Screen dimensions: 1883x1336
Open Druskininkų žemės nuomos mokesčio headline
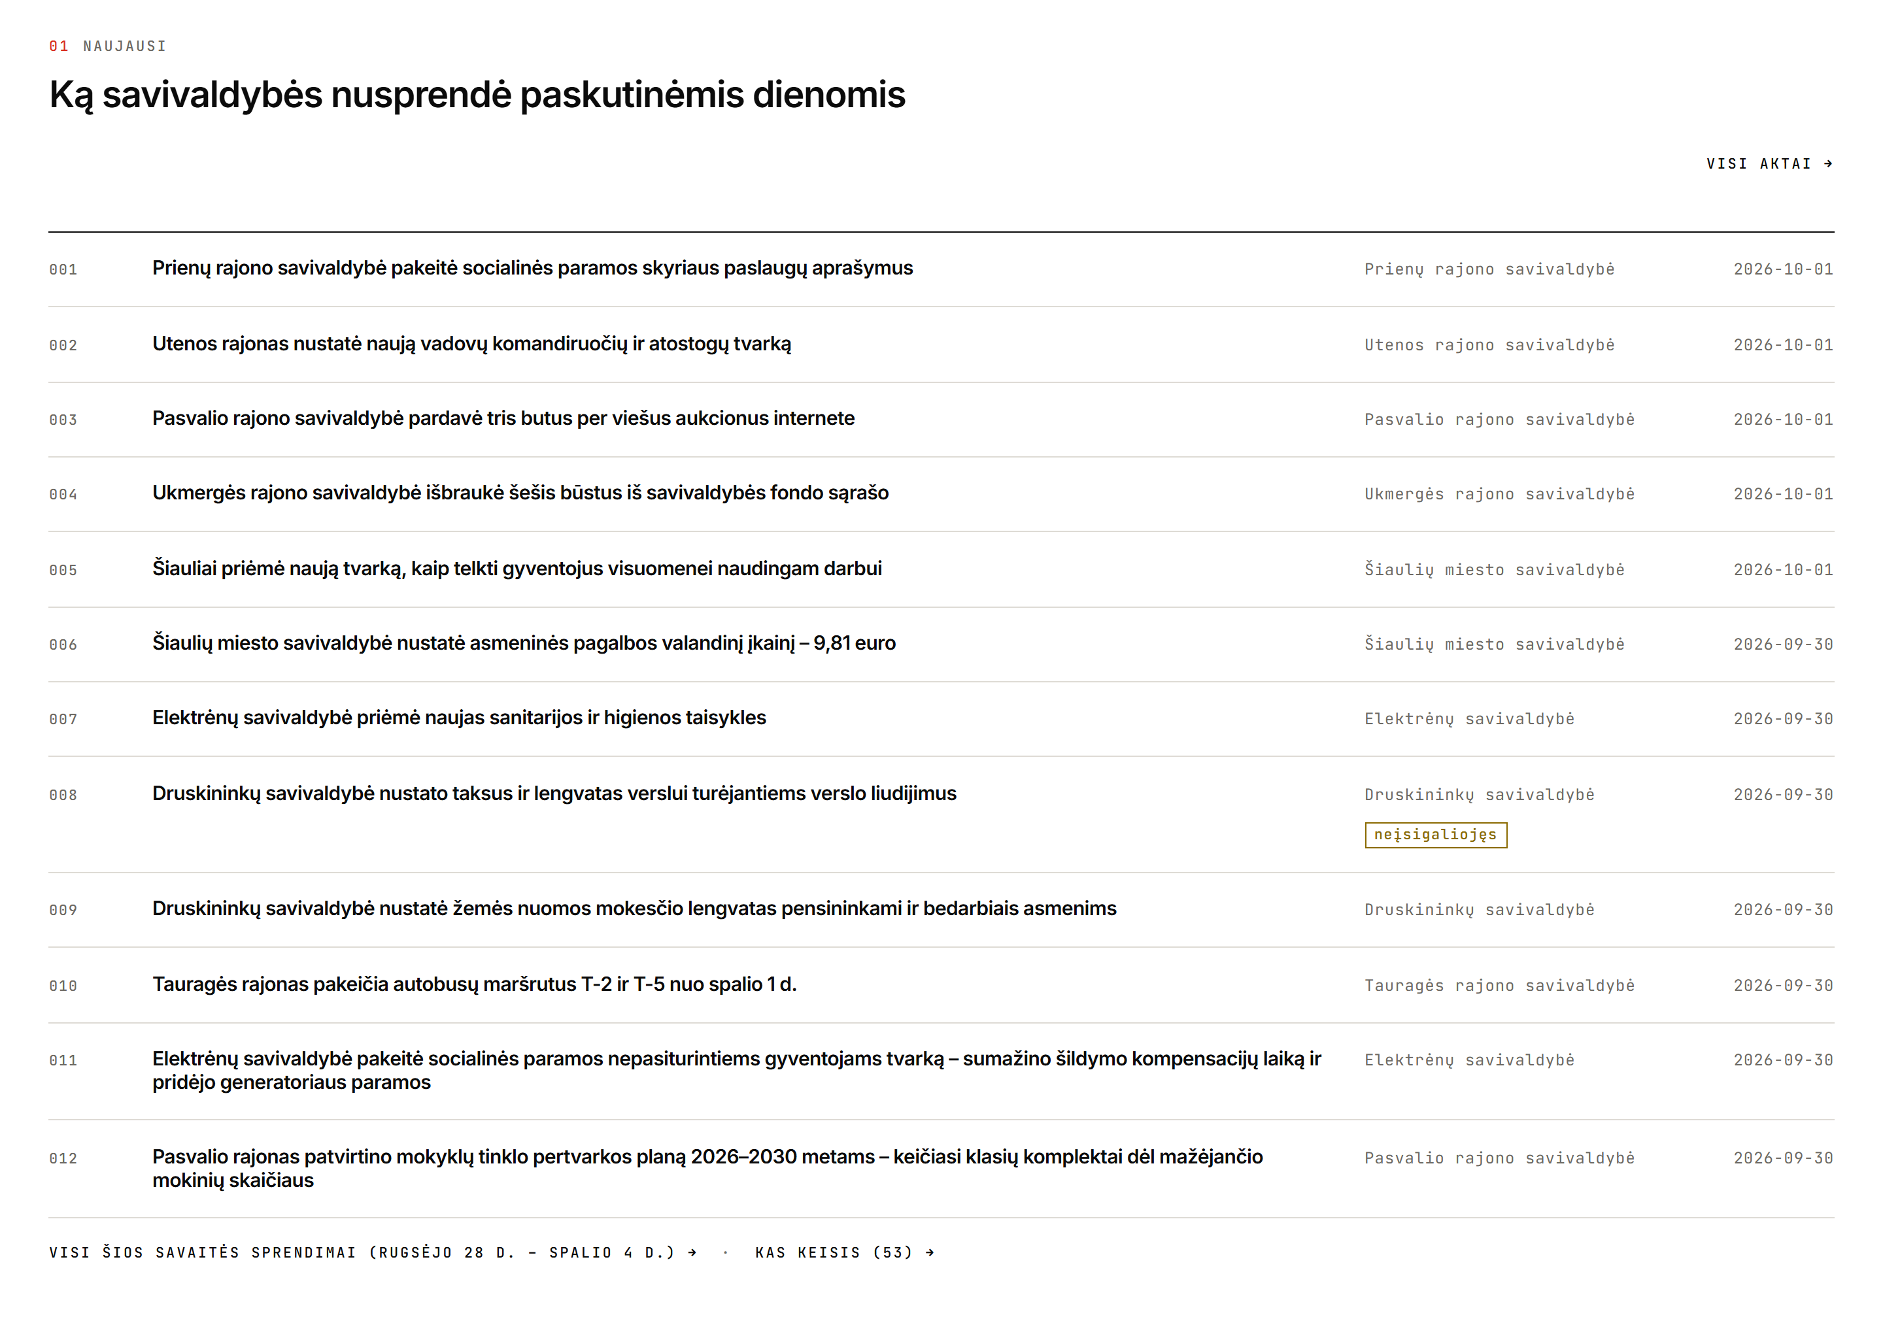pyautogui.click(x=634, y=909)
